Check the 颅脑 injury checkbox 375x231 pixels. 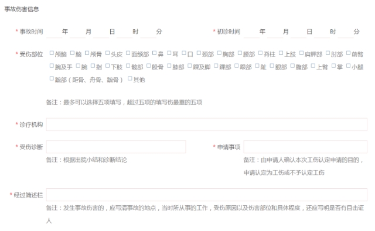click(x=52, y=53)
